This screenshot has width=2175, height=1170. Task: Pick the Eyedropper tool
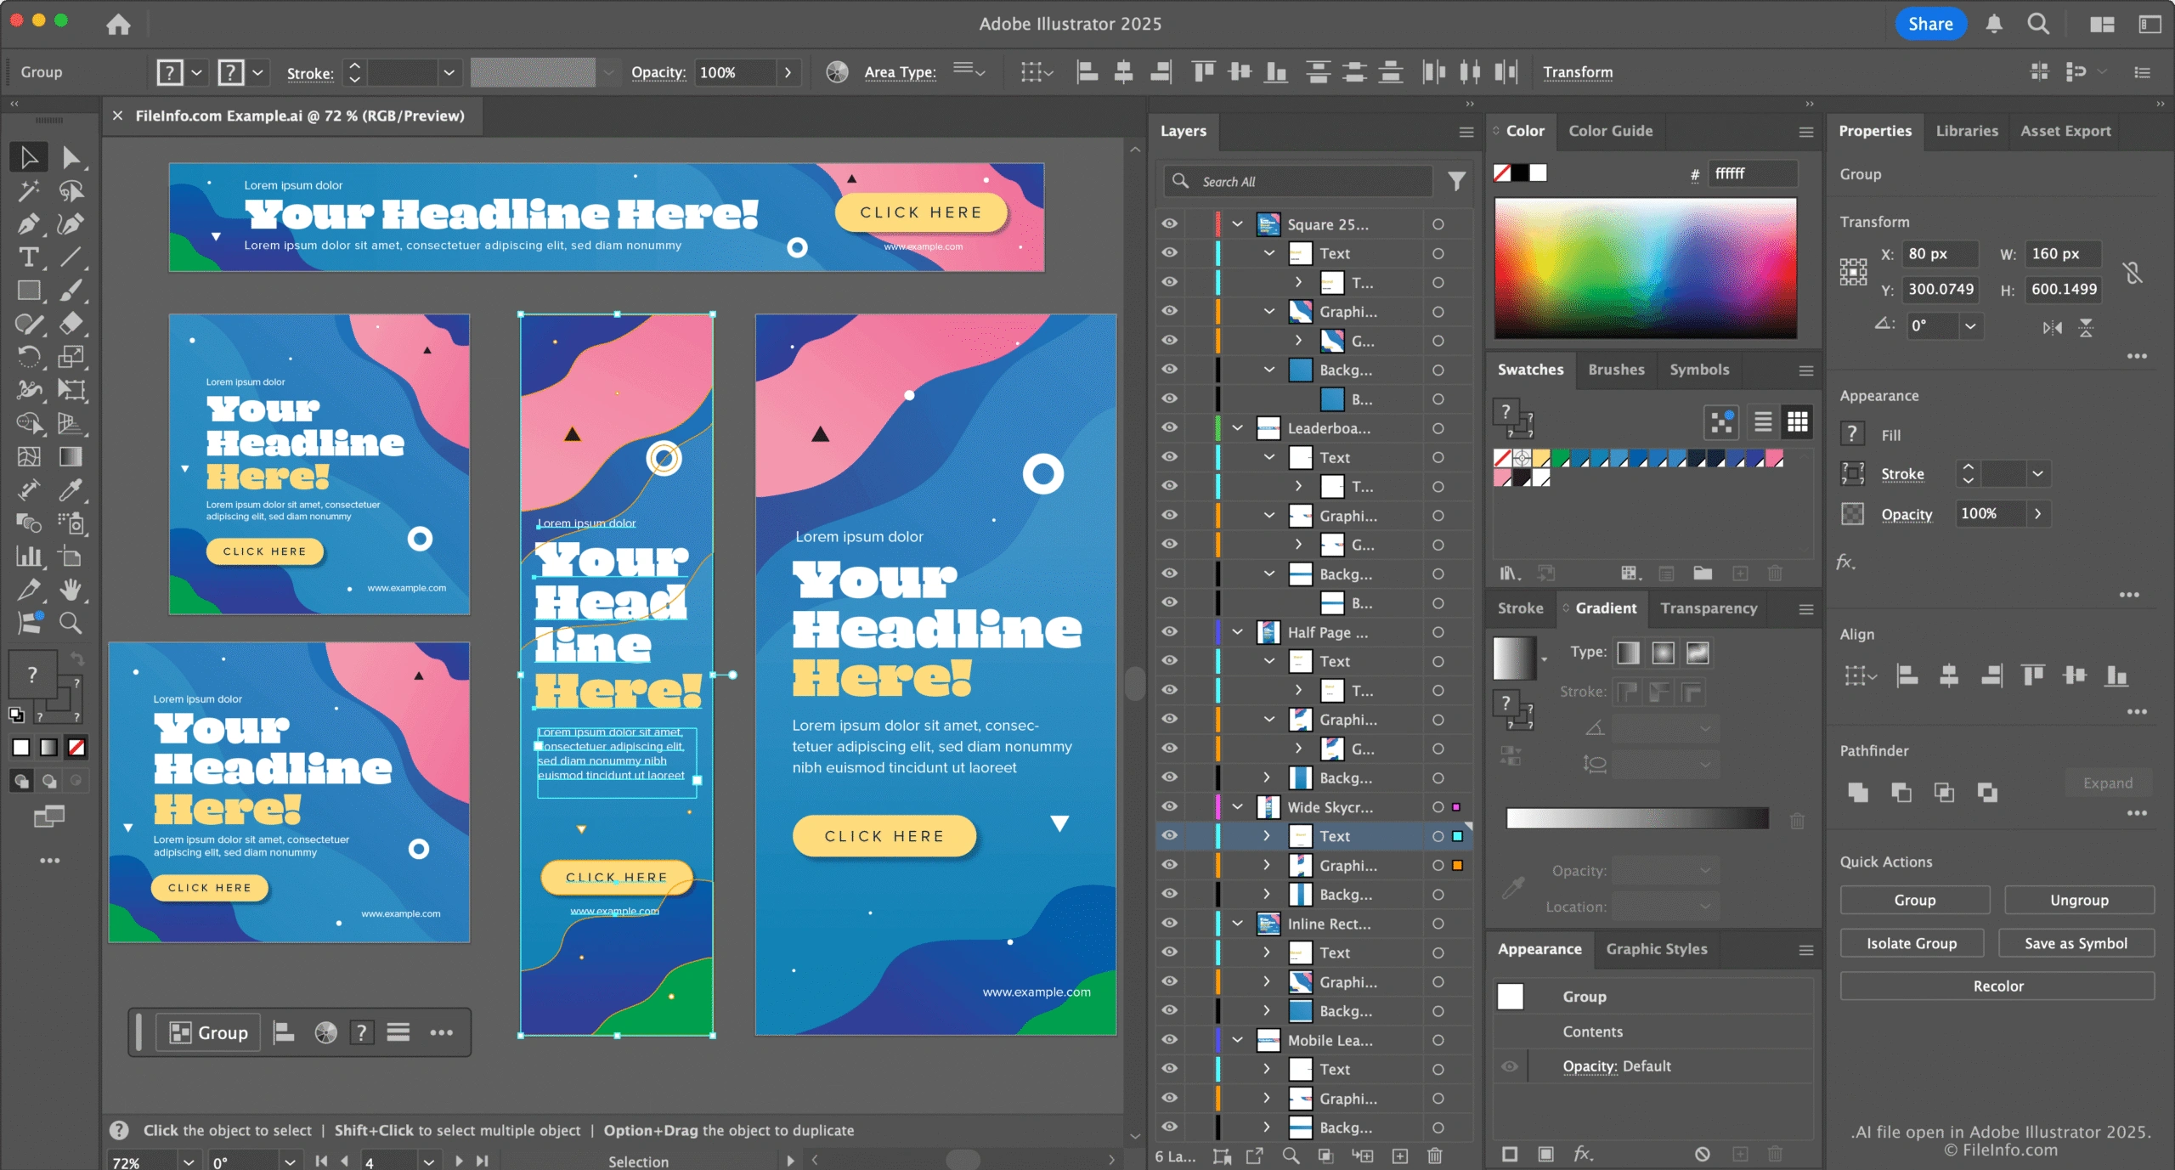72,490
